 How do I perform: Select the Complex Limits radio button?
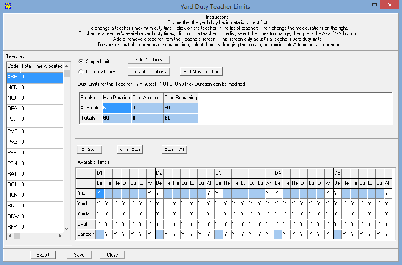click(x=81, y=72)
